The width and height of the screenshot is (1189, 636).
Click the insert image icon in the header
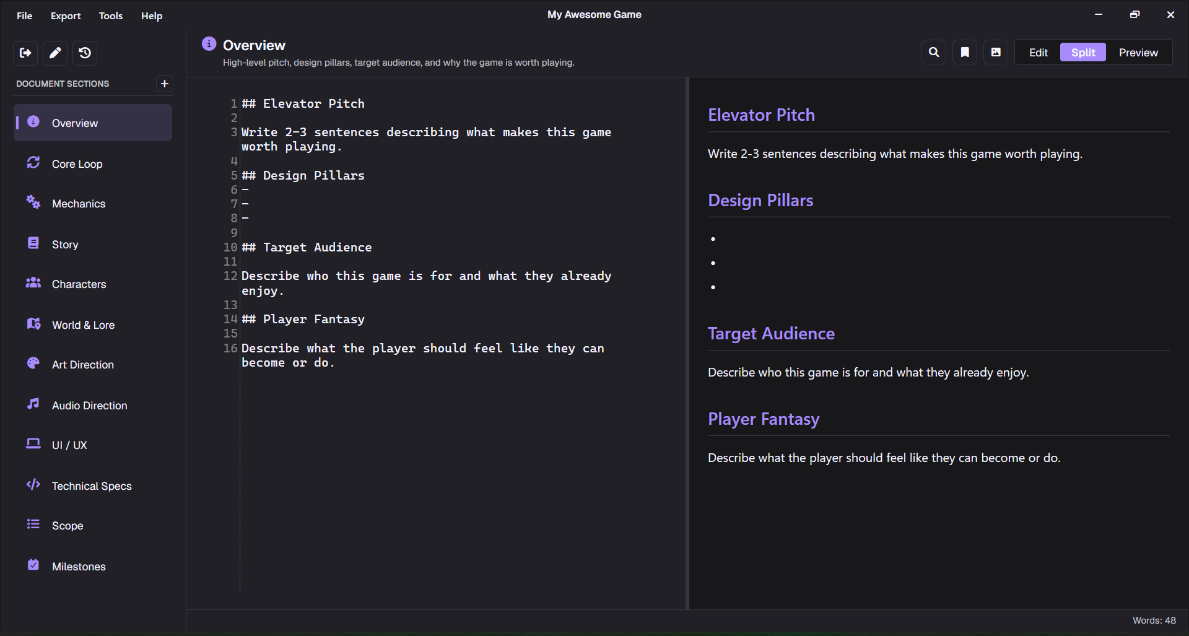pos(996,53)
